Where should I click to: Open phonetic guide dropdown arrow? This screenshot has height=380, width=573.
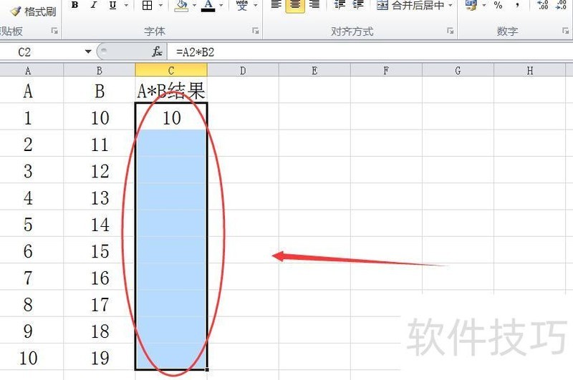(256, 5)
